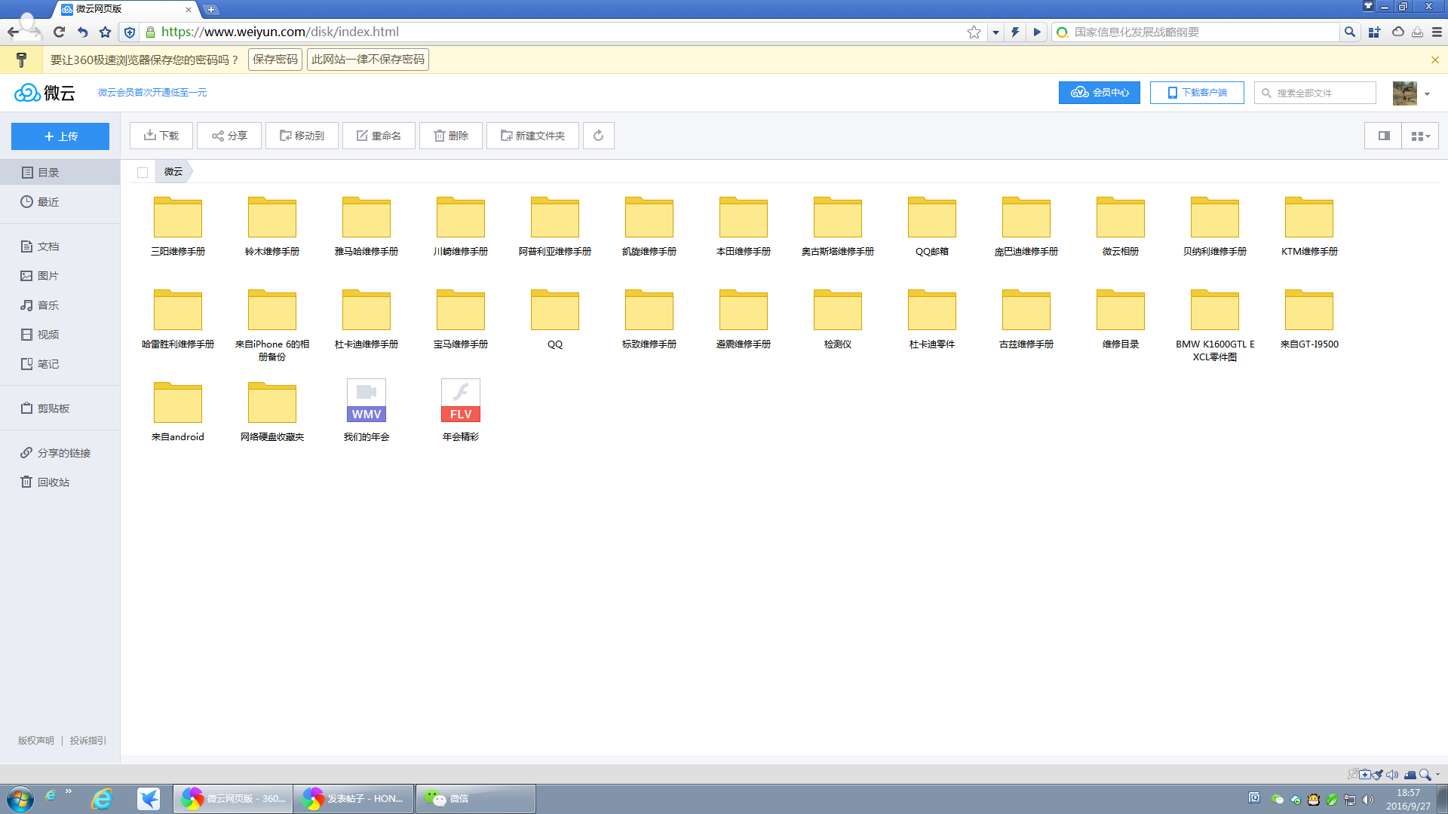Click 保存密码 in the password bar
This screenshot has width=1448, height=814.
point(275,60)
